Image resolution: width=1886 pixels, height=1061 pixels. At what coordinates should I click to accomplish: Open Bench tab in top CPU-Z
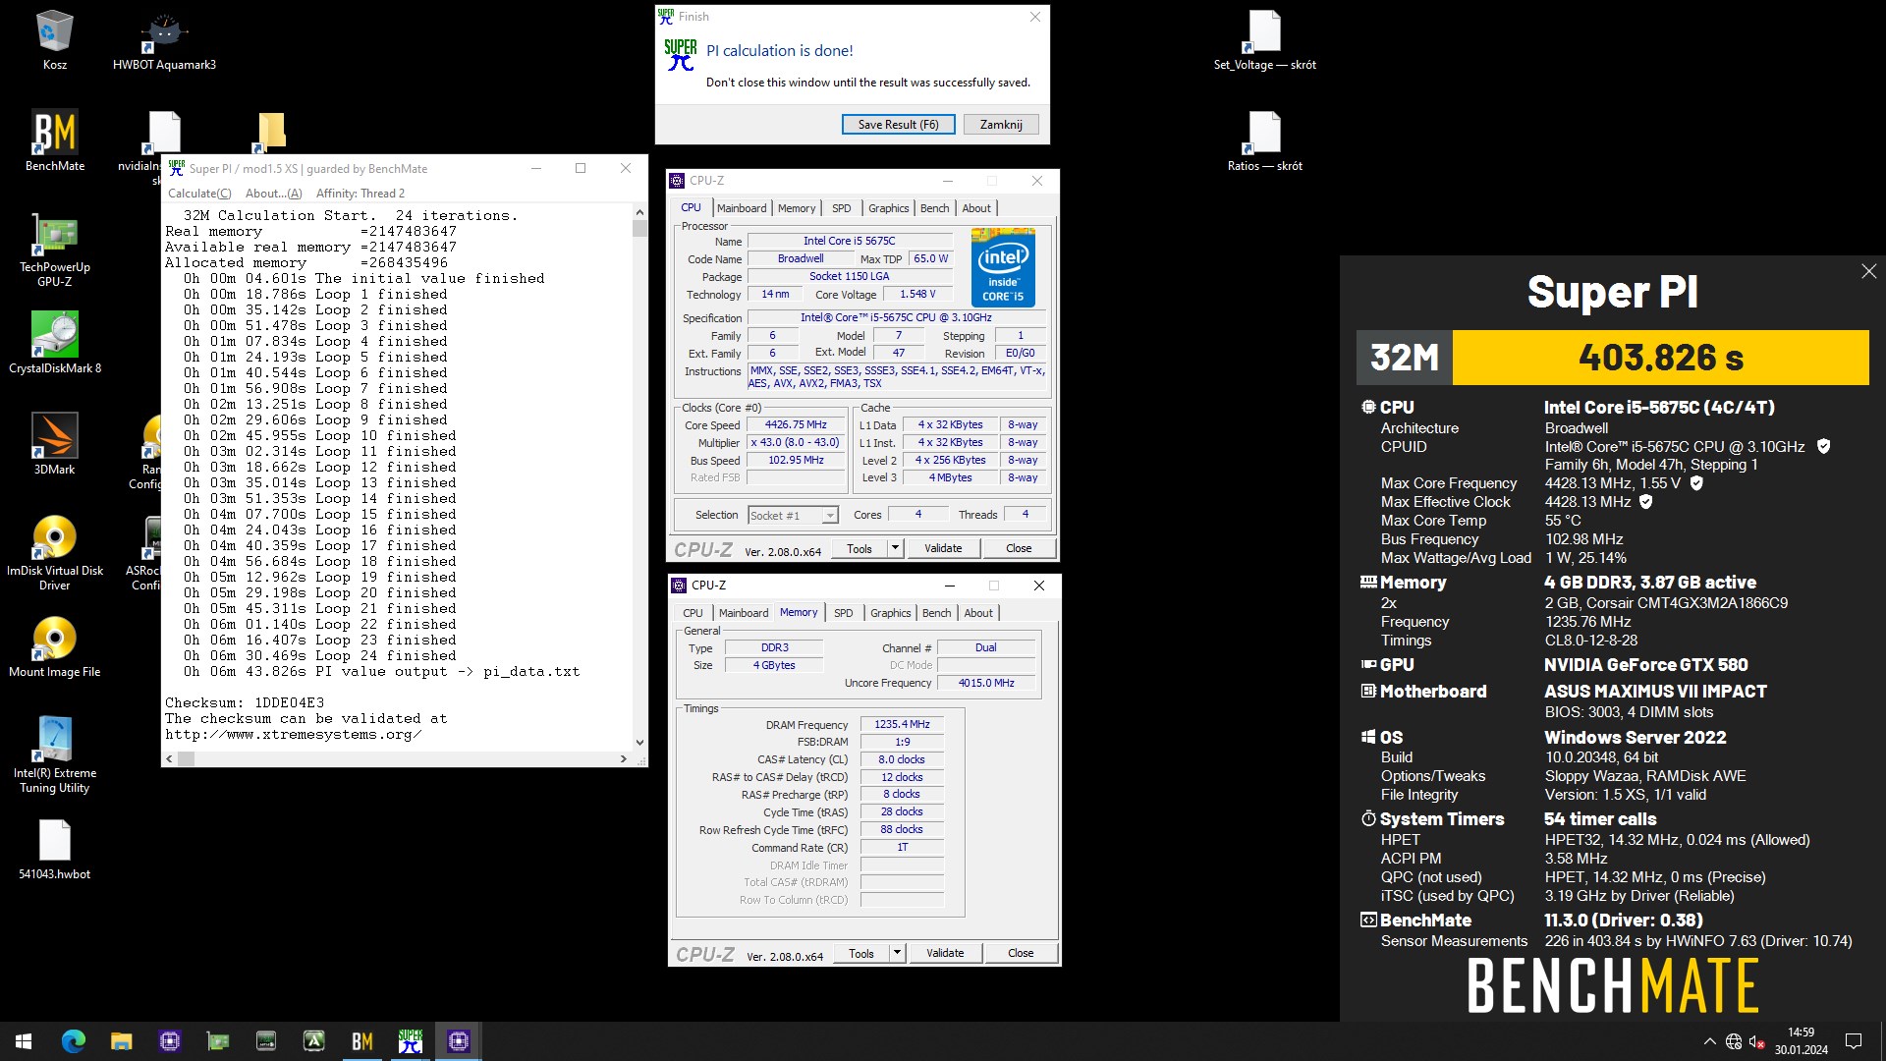click(934, 208)
